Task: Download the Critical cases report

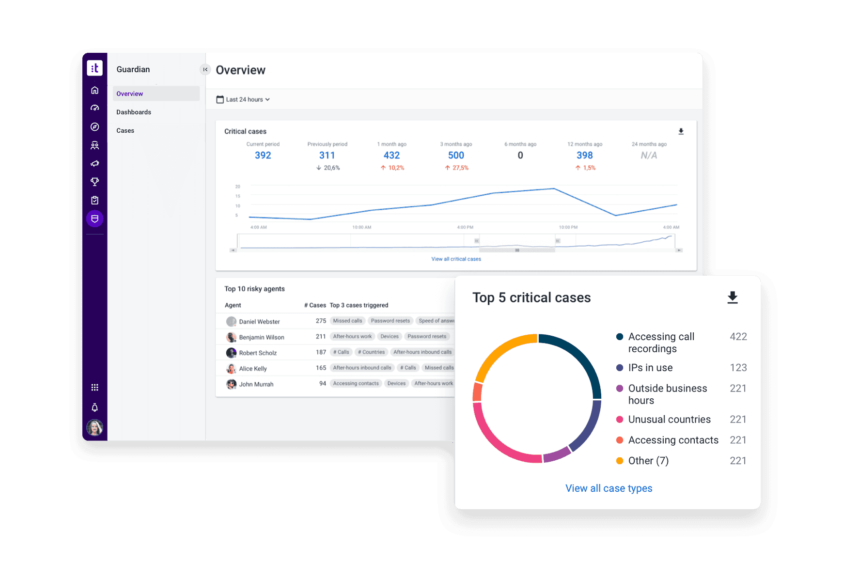Action: point(681,131)
